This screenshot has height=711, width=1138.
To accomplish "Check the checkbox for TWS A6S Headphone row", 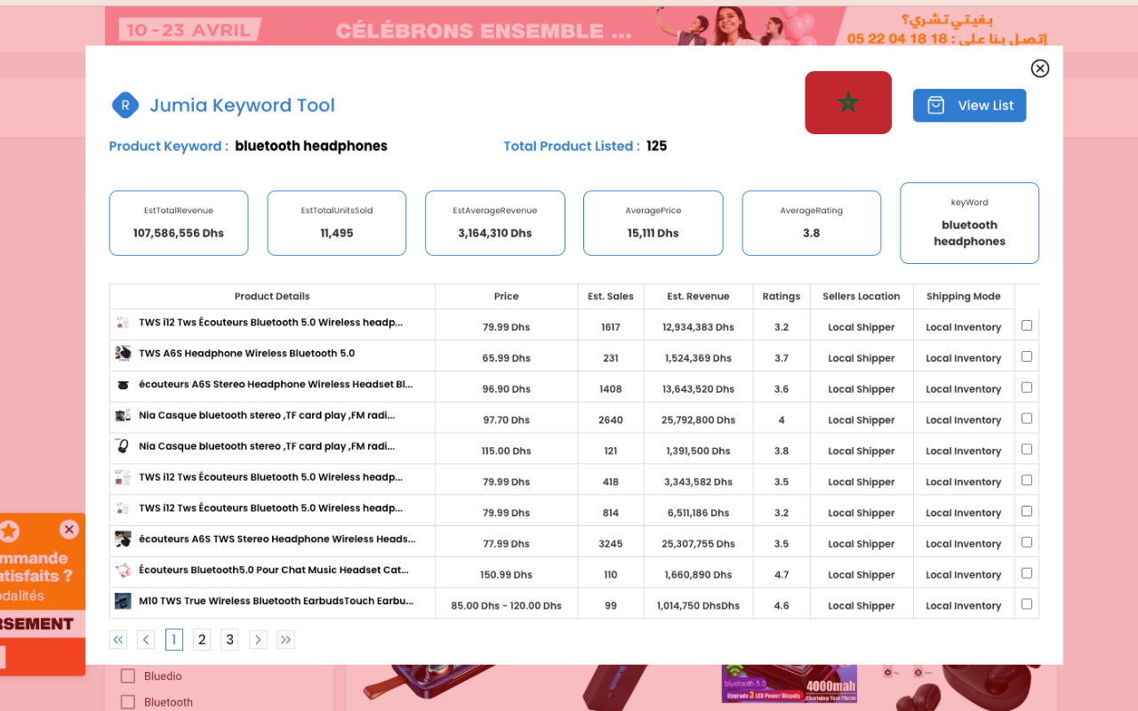I will pyautogui.click(x=1026, y=355).
